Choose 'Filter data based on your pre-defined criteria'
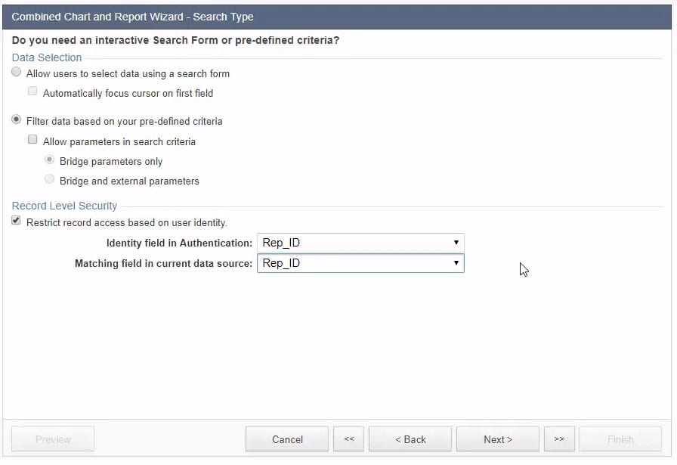 (17, 121)
